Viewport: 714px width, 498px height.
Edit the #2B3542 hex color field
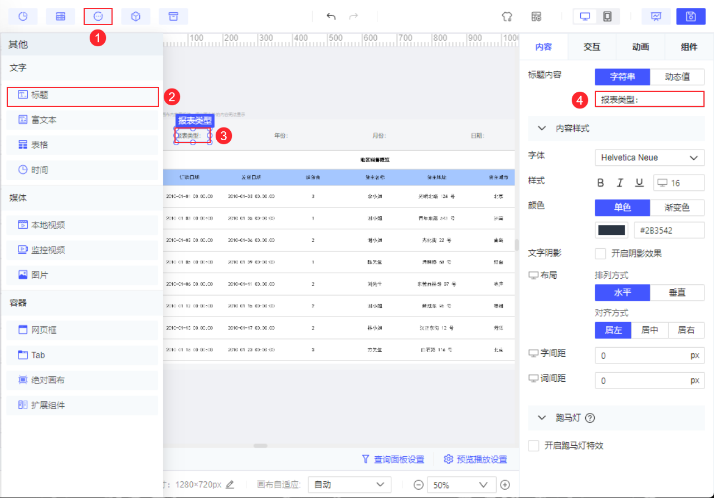click(x=669, y=230)
